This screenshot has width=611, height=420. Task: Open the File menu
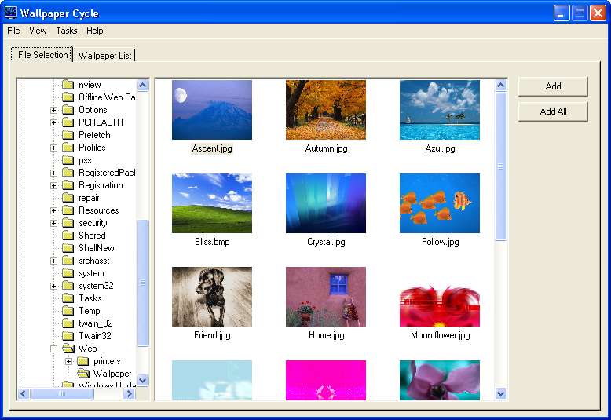point(13,31)
